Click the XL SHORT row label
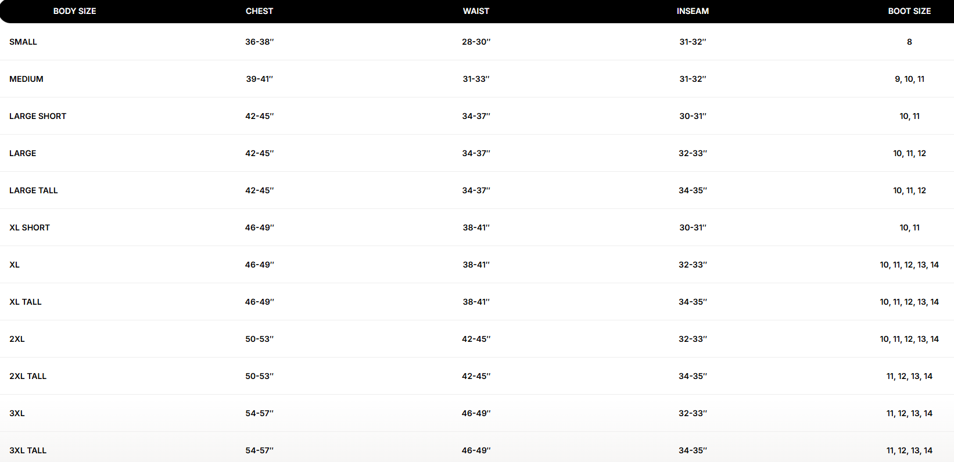The width and height of the screenshot is (954, 462). 30,228
